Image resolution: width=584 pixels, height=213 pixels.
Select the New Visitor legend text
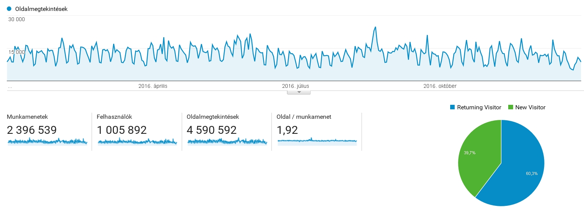[530, 107]
